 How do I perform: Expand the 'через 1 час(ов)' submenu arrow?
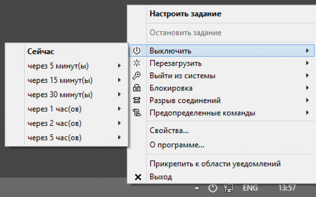coord(120,109)
